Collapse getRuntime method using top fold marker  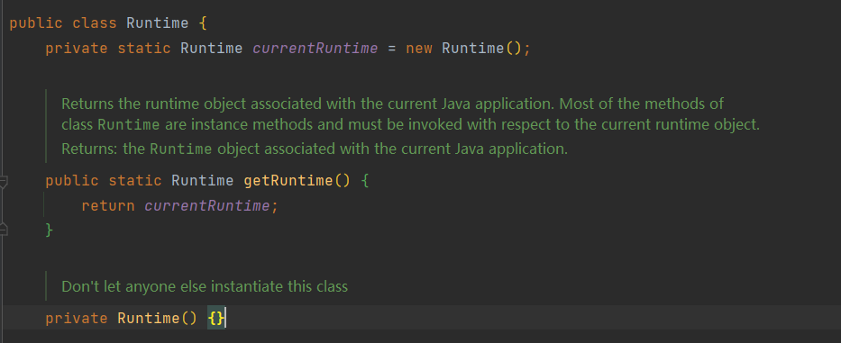pos(4,182)
